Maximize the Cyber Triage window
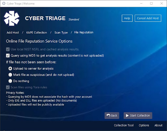Image resolution: width=167 pixels, height=131 pixels. pyautogui.click(x=151, y=4)
